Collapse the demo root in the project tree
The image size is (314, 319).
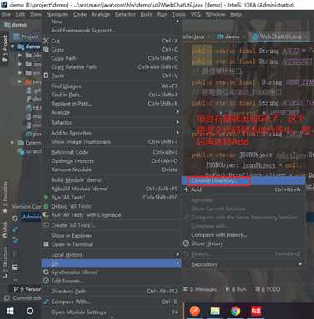pos(12,47)
